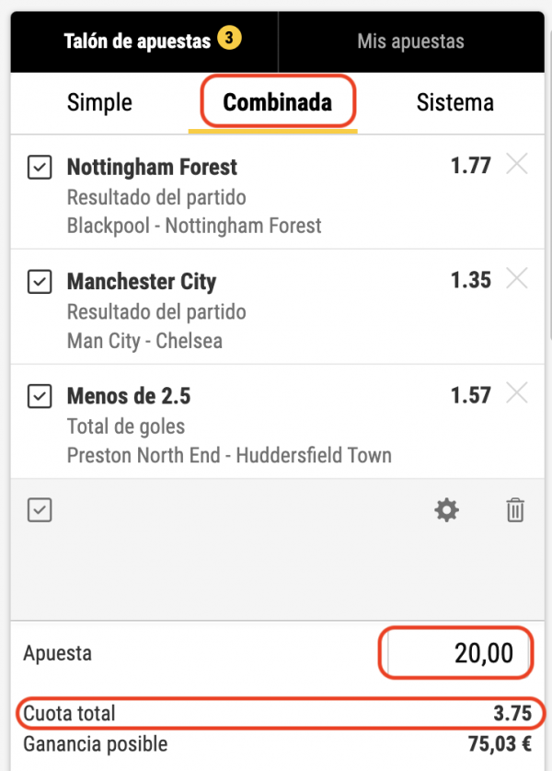Uncheck the Menos de 2.5 bet checkbox
Screen dimensions: 552x771
pyautogui.click(x=40, y=396)
